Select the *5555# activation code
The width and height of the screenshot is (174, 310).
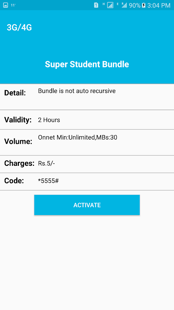click(x=48, y=181)
